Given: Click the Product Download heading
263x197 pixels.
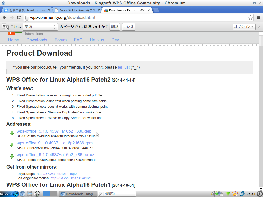Looking at the screenshot, I should tap(39, 53).
